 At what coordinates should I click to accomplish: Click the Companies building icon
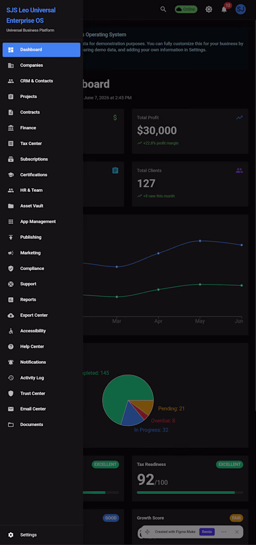pyautogui.click(x=11, y=65)
